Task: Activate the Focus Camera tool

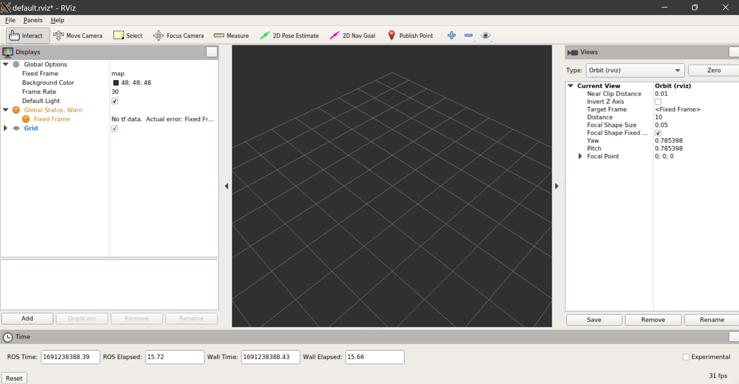Action: click(178, 36)
